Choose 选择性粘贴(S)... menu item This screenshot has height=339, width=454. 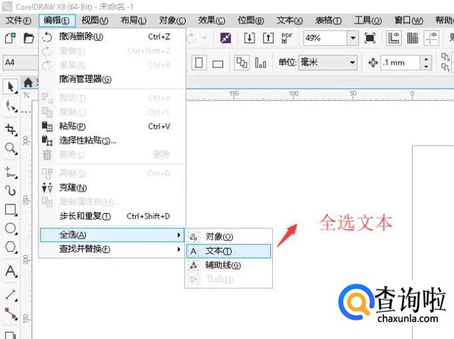pyautogui.click(x=112, y=141)
